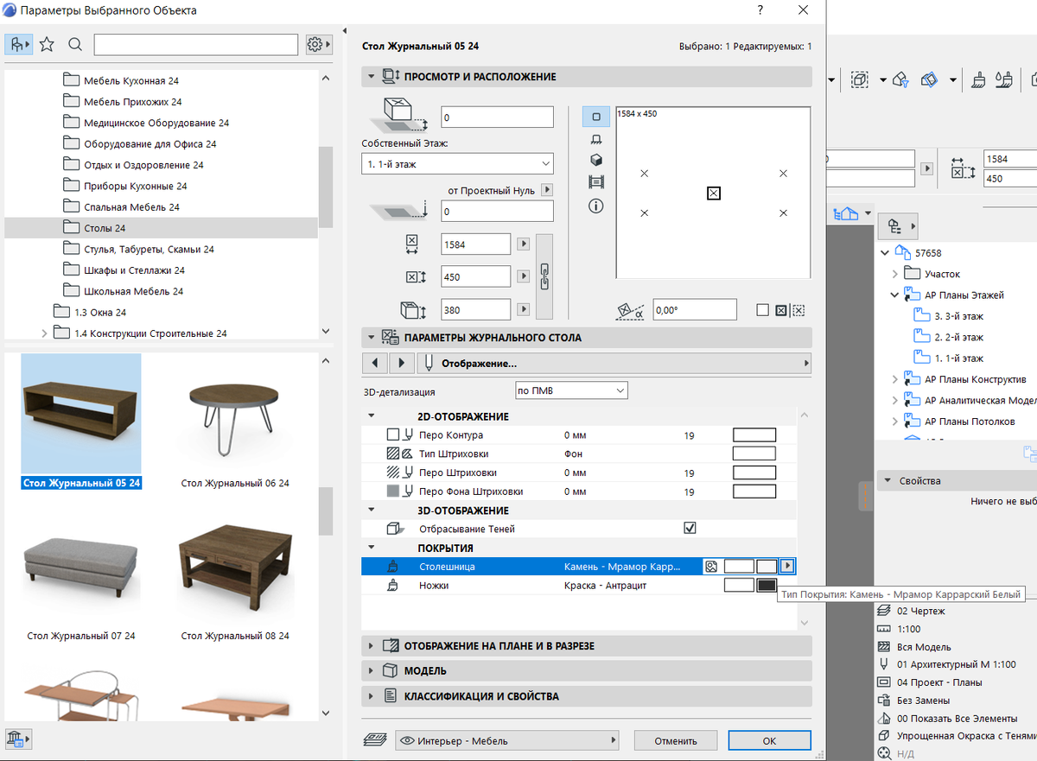Click the favorites star icon

[47, 44]
